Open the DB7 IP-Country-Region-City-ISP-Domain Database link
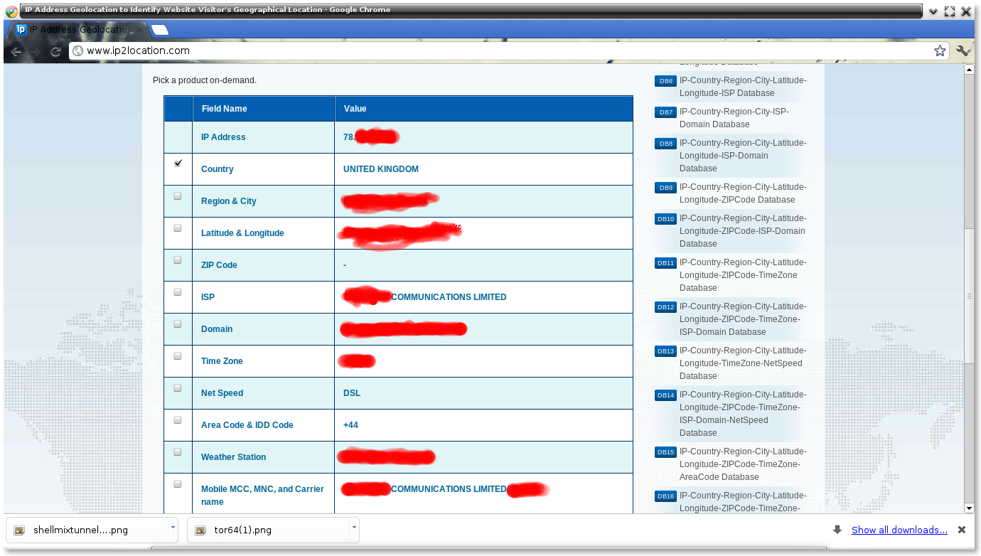This screenshot has height=556, width=981. 734,118
